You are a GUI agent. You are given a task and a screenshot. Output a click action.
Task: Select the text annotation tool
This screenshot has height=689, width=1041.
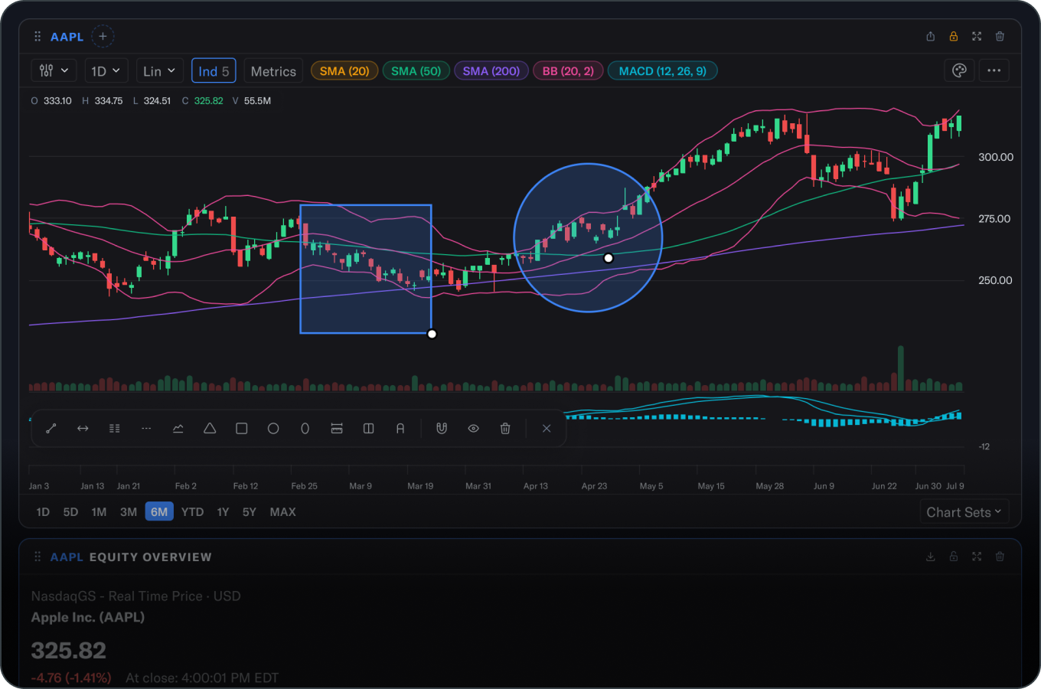pos(400,429)
